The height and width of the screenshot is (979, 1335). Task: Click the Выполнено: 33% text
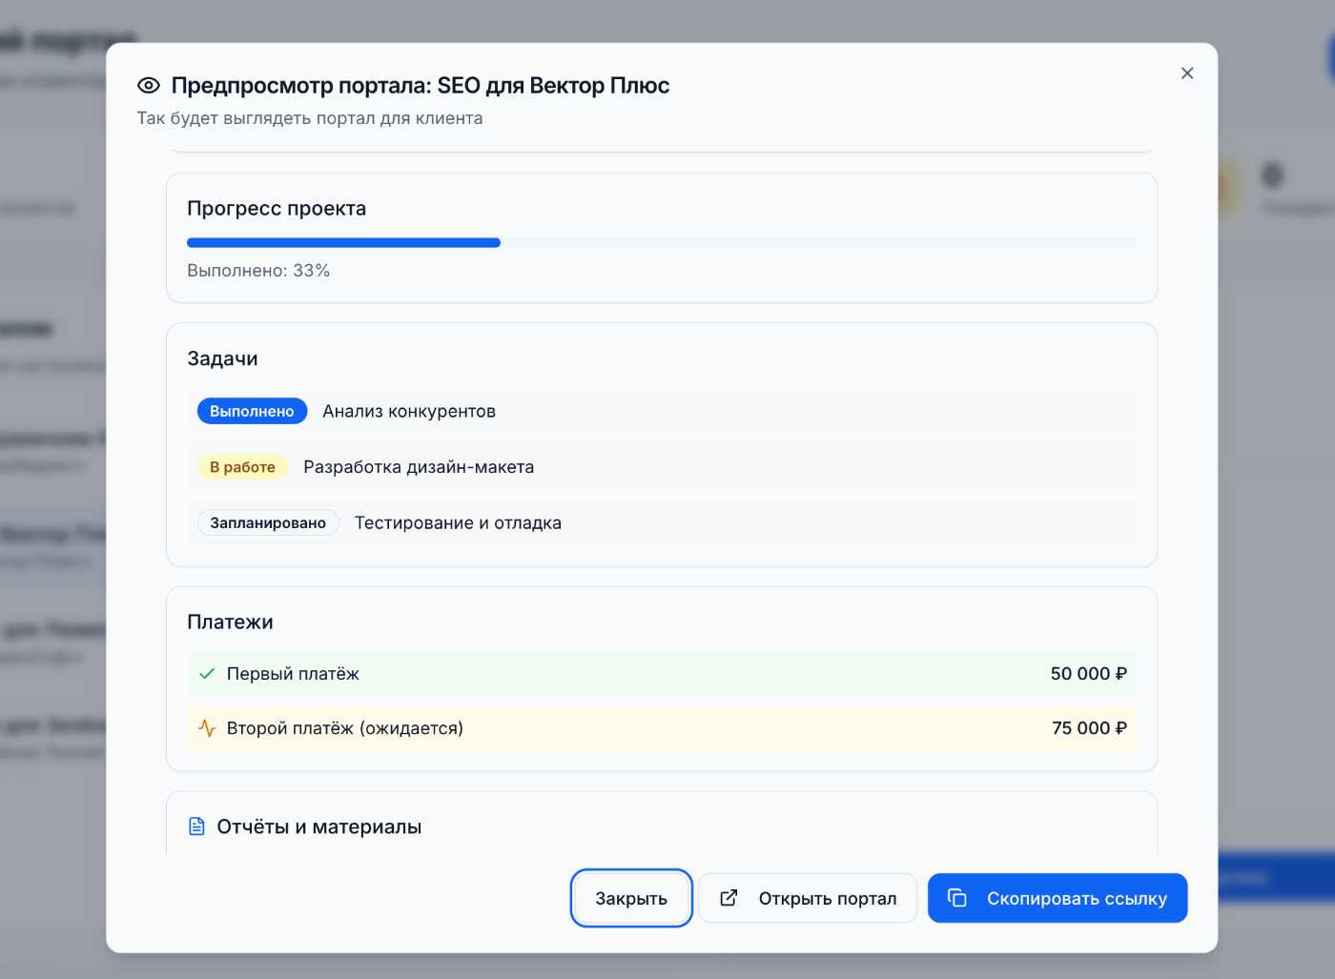258,271
